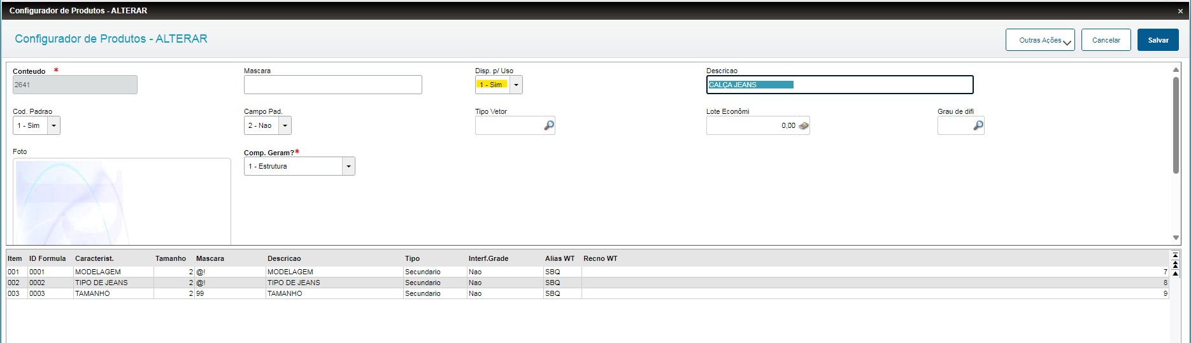The height and width of the screenshot is (343, 1191).
Task: Click the form panel scroll-up arrow
Action: tap(1176, 69)
